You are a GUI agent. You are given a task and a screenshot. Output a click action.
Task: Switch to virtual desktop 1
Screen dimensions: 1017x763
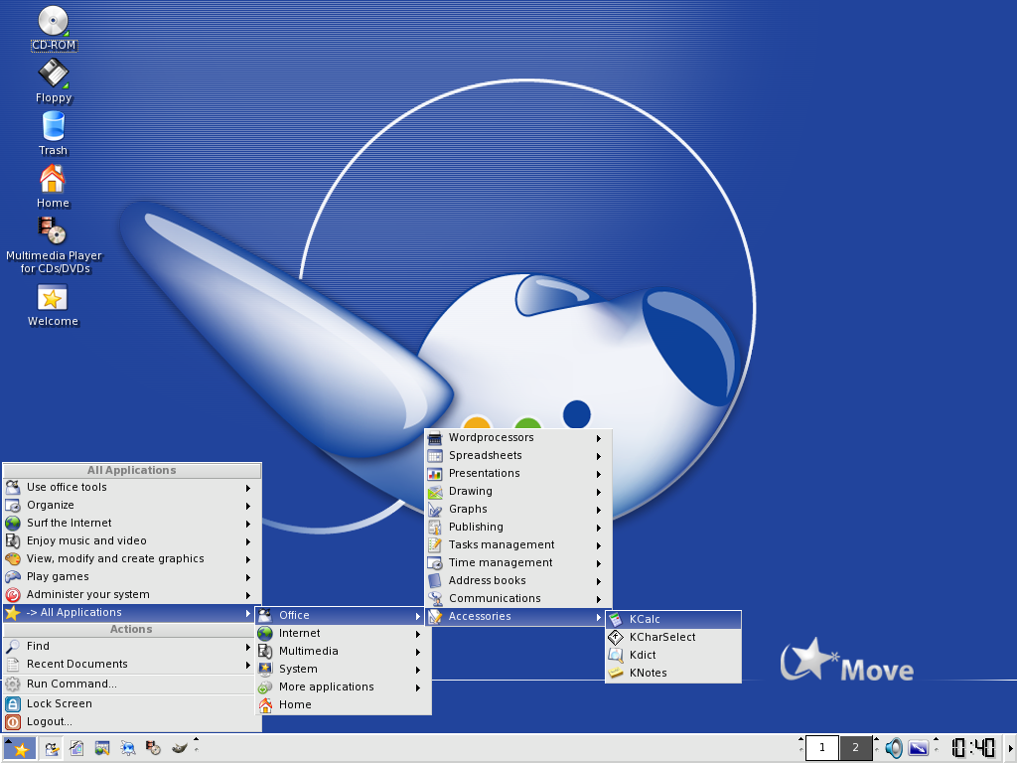coord(821,748)
